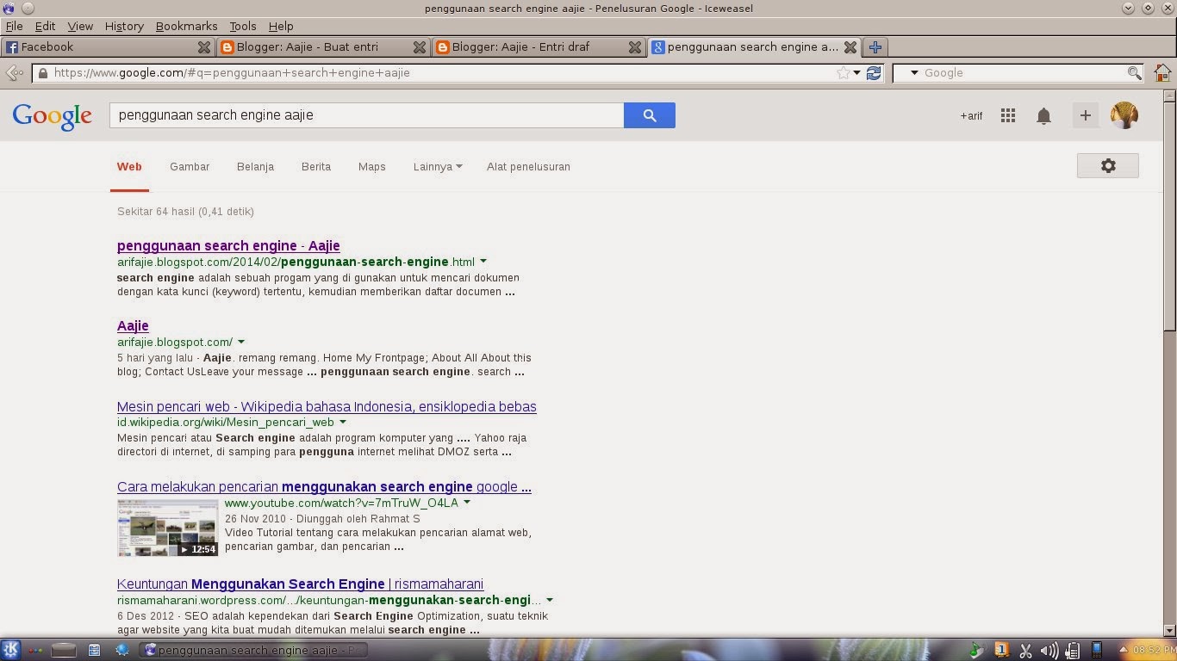Close the Aajie - Buat entri tab
The image size is (1177, 661).
tap(419, 47)
